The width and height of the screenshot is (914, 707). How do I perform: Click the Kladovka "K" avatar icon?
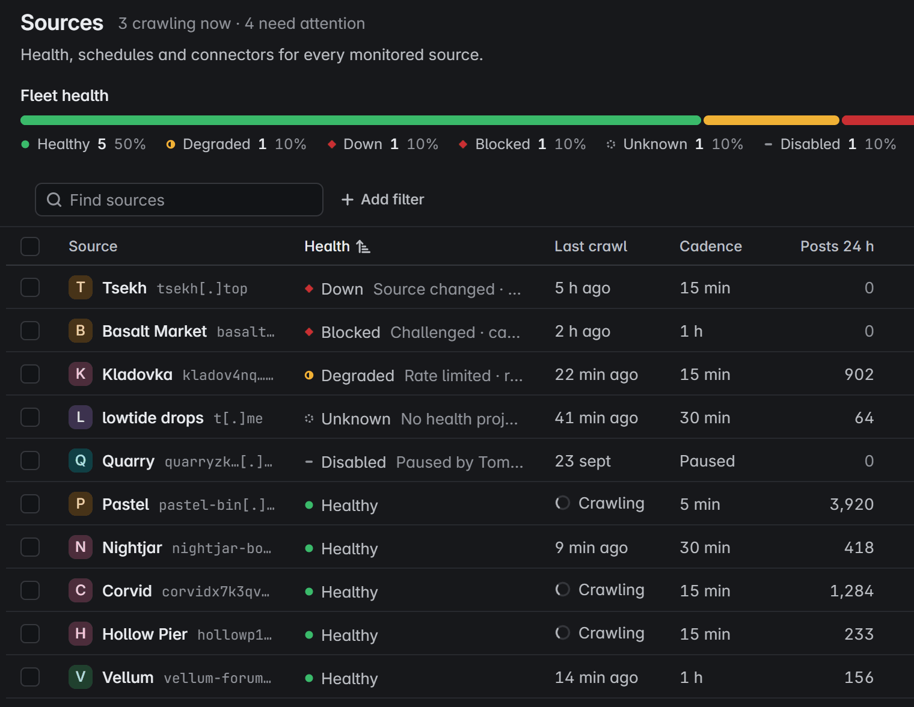[x=81, y=374]
